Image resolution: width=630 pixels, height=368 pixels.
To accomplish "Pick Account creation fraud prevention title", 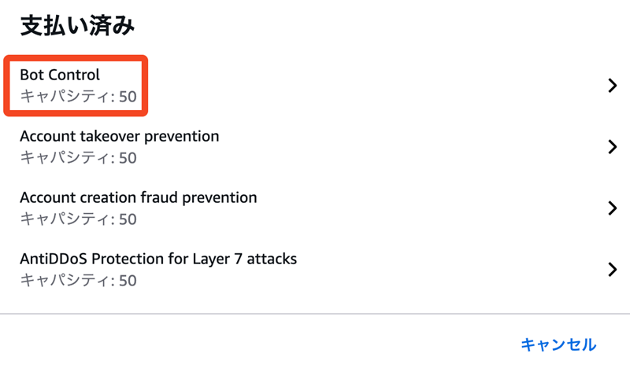I will (x=138, y=197).
